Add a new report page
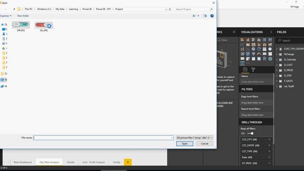The image size is (304, 171). [128, 162]
